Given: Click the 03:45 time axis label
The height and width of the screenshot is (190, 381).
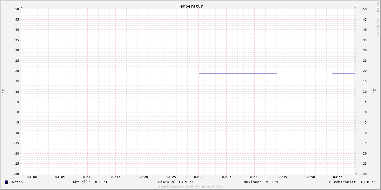Looking at the screenshot, I should coord(282,177).
